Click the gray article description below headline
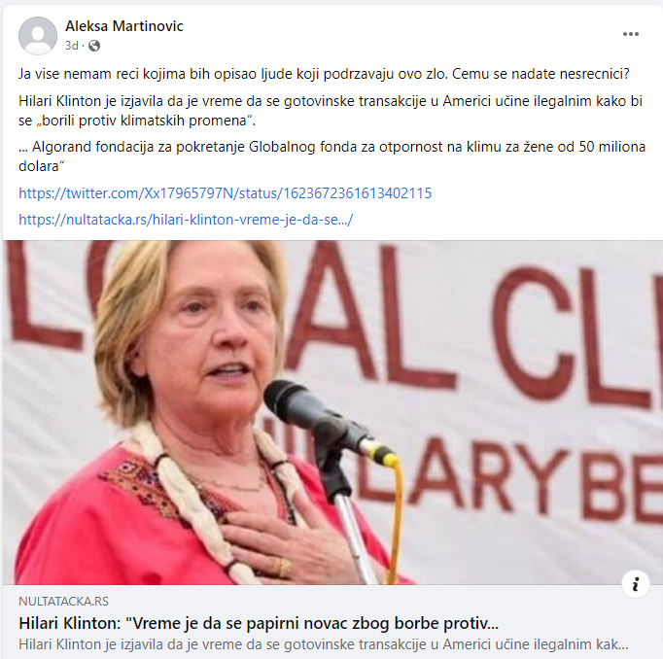Image resolution: width=663 pixels, height=659 pixels. tap(324, 644)
